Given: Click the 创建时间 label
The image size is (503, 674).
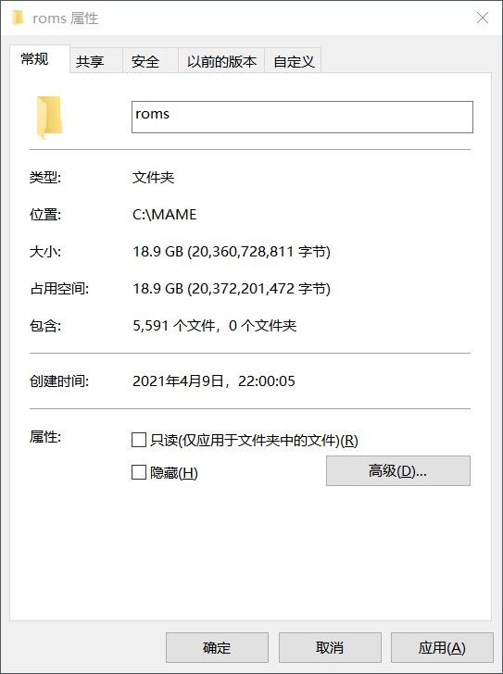Looking at the screenshot, I should pyautogui.click(x=59, y=381).
